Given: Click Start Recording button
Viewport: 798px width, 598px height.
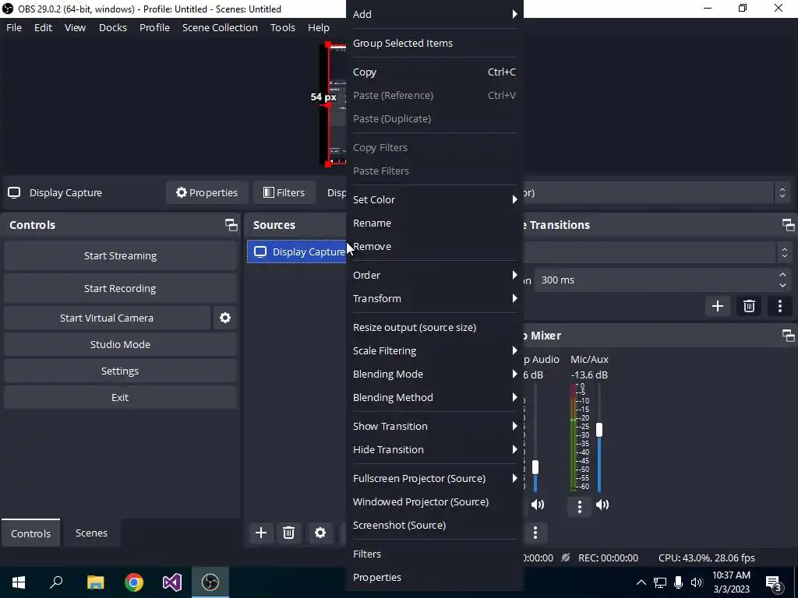Looking at the screenshot, I should (x=120, y=288).
